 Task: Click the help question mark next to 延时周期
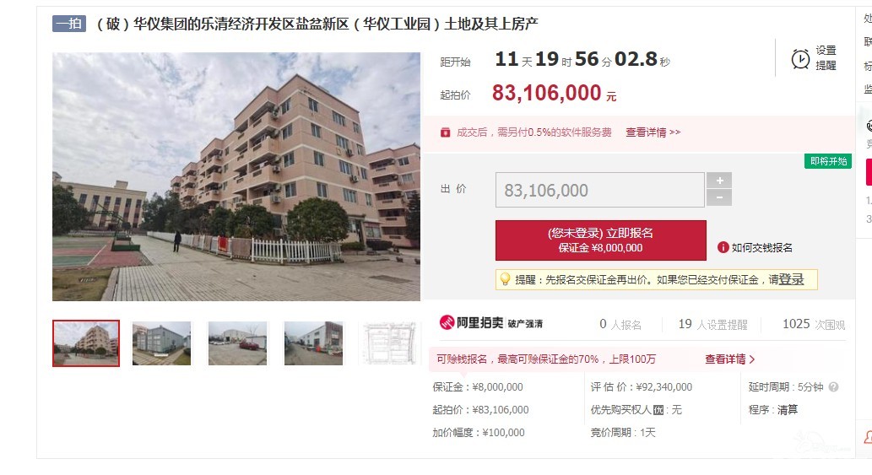[x=833, y=387]
